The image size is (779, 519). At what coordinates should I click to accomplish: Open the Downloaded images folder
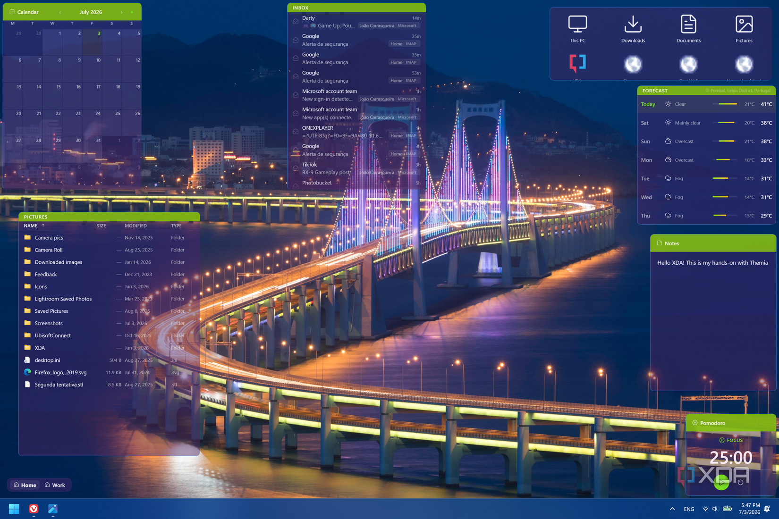pyautogui.click(x=109, y=262)
